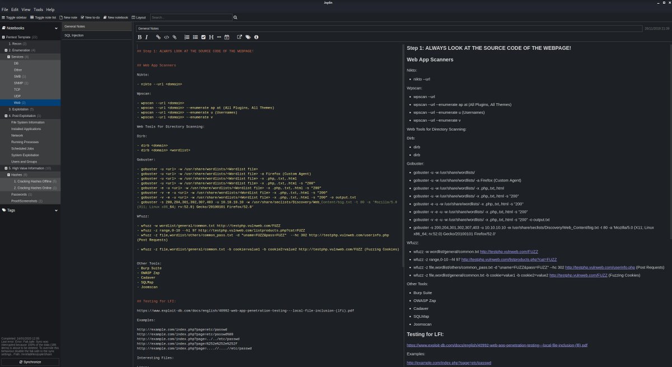This screenshot has height=367, width=672.
Task: Open Installed Applications notebook
Action: point(30,129)
